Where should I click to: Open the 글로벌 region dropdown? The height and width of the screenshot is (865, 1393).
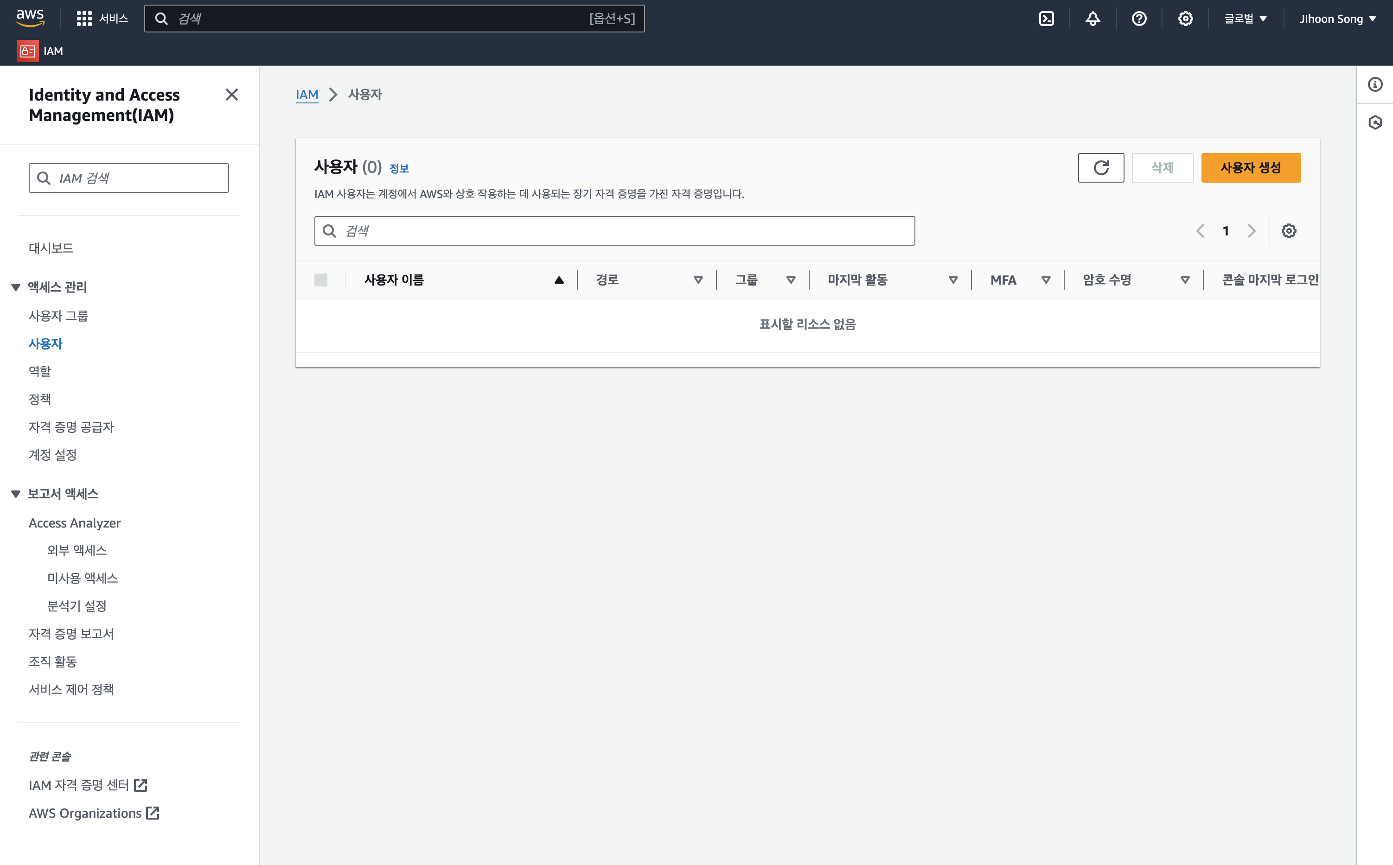pos(1246,19)
